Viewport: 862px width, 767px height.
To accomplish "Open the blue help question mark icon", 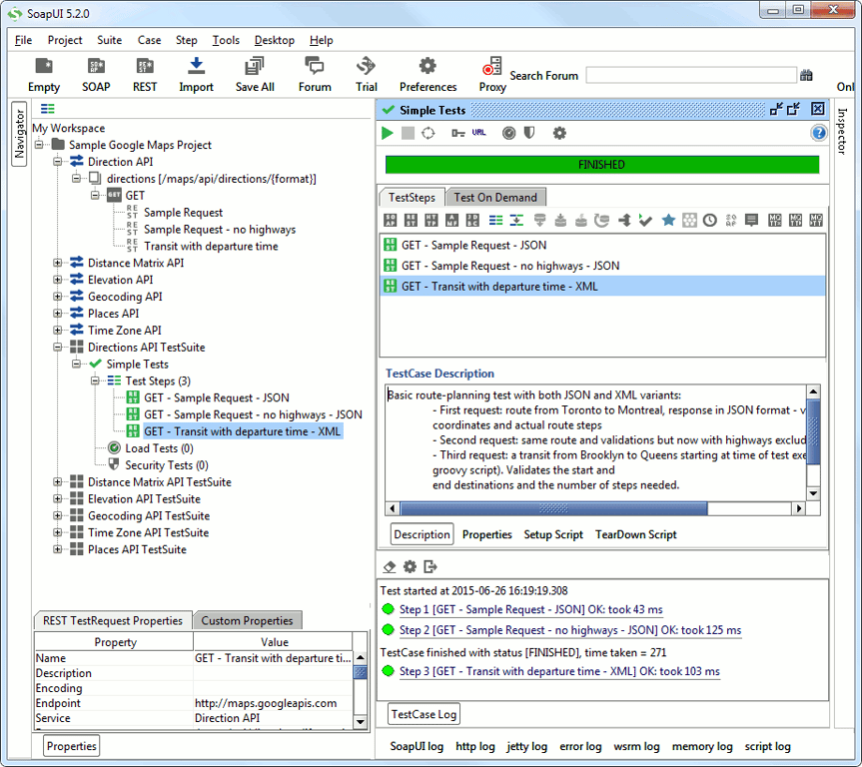I will [819, 133].
